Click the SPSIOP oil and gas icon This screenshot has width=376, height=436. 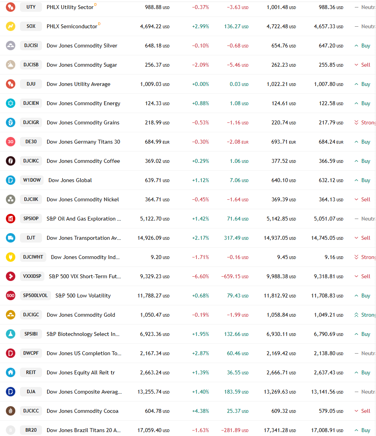tap(11, 219)
